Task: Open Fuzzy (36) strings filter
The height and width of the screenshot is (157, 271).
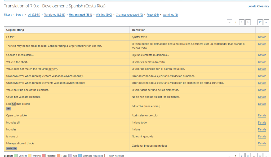Action: [153, 15]
